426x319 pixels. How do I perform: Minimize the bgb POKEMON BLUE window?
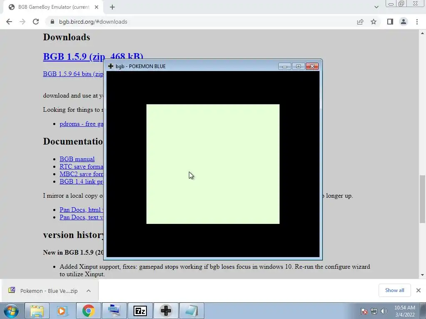pyautogui.click(x=285, y=66)
